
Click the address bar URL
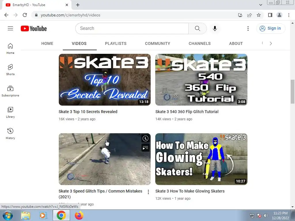click(70, 15)
